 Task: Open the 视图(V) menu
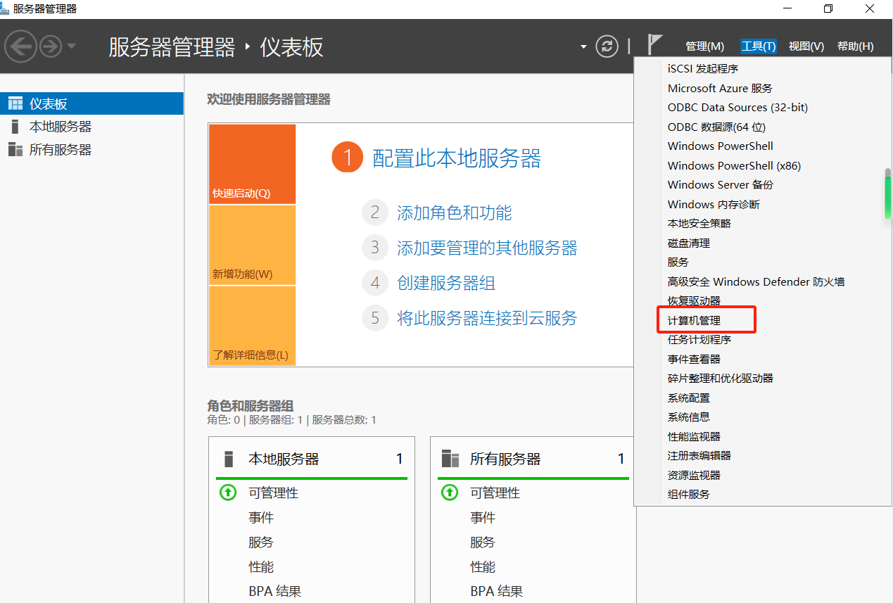pos(806,46)
